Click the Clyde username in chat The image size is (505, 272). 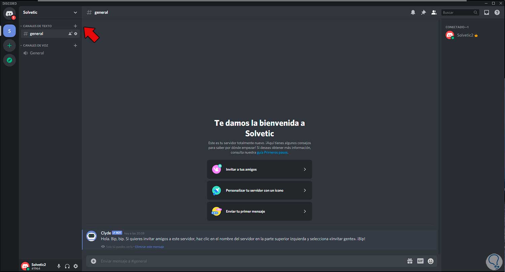pyautogui.click(x=106, y=233)
